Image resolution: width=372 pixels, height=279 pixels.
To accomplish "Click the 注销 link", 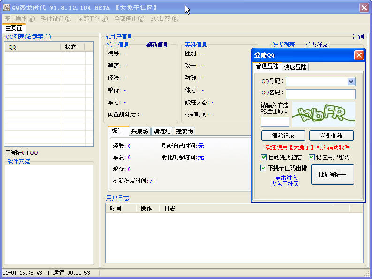I will pyautogui.click(x=358, y=37).
